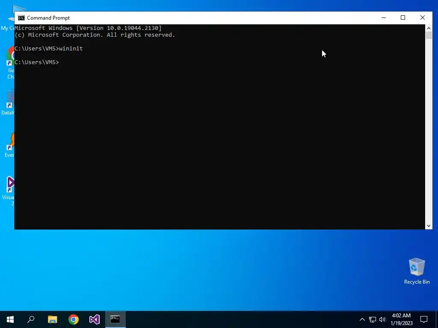Click the Command Prompt window title text
This screenshot has width=438, height=328.
tap(48, 18)
